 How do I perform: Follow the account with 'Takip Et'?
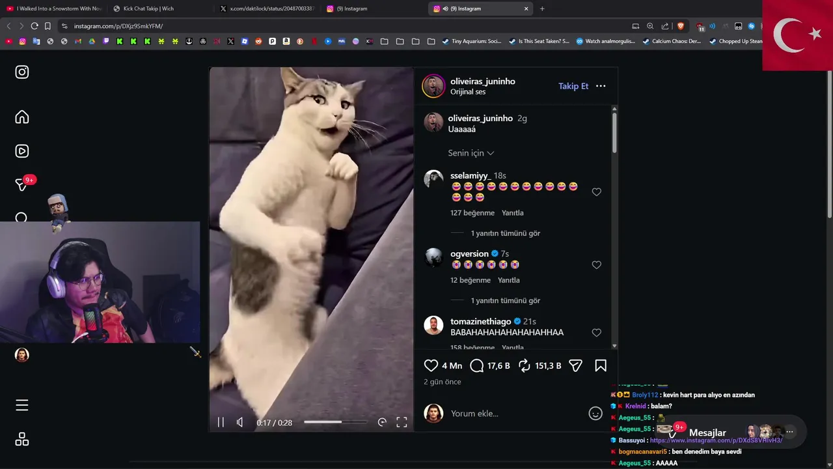[x=573, y=86]
